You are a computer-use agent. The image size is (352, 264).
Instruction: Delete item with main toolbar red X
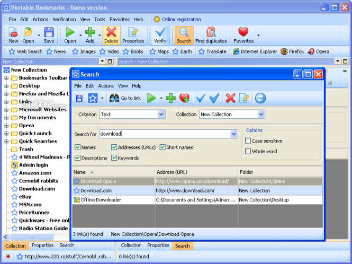pyautogui.click(x=111, y=36)
